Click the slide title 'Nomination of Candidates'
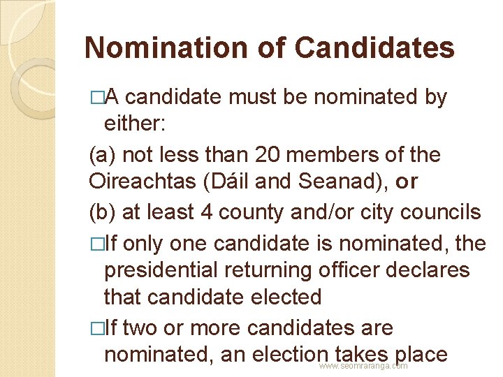Screen dimensions: 503x377 [269, 48]
